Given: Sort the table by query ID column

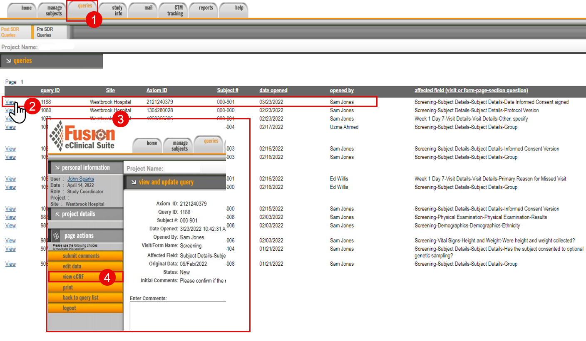Looking at the screenshot, I should coord(50,90).
